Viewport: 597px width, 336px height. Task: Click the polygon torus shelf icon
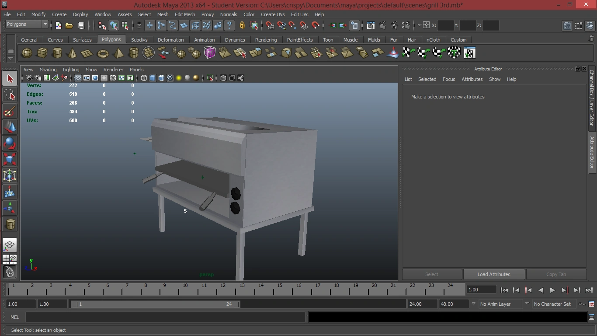point(103,53)
